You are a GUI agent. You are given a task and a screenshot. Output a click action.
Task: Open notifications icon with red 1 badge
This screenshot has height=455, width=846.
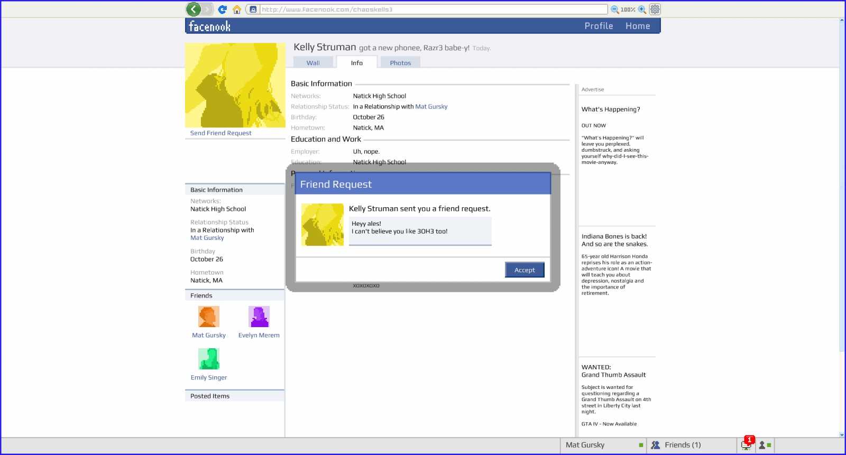coord(747,444)
